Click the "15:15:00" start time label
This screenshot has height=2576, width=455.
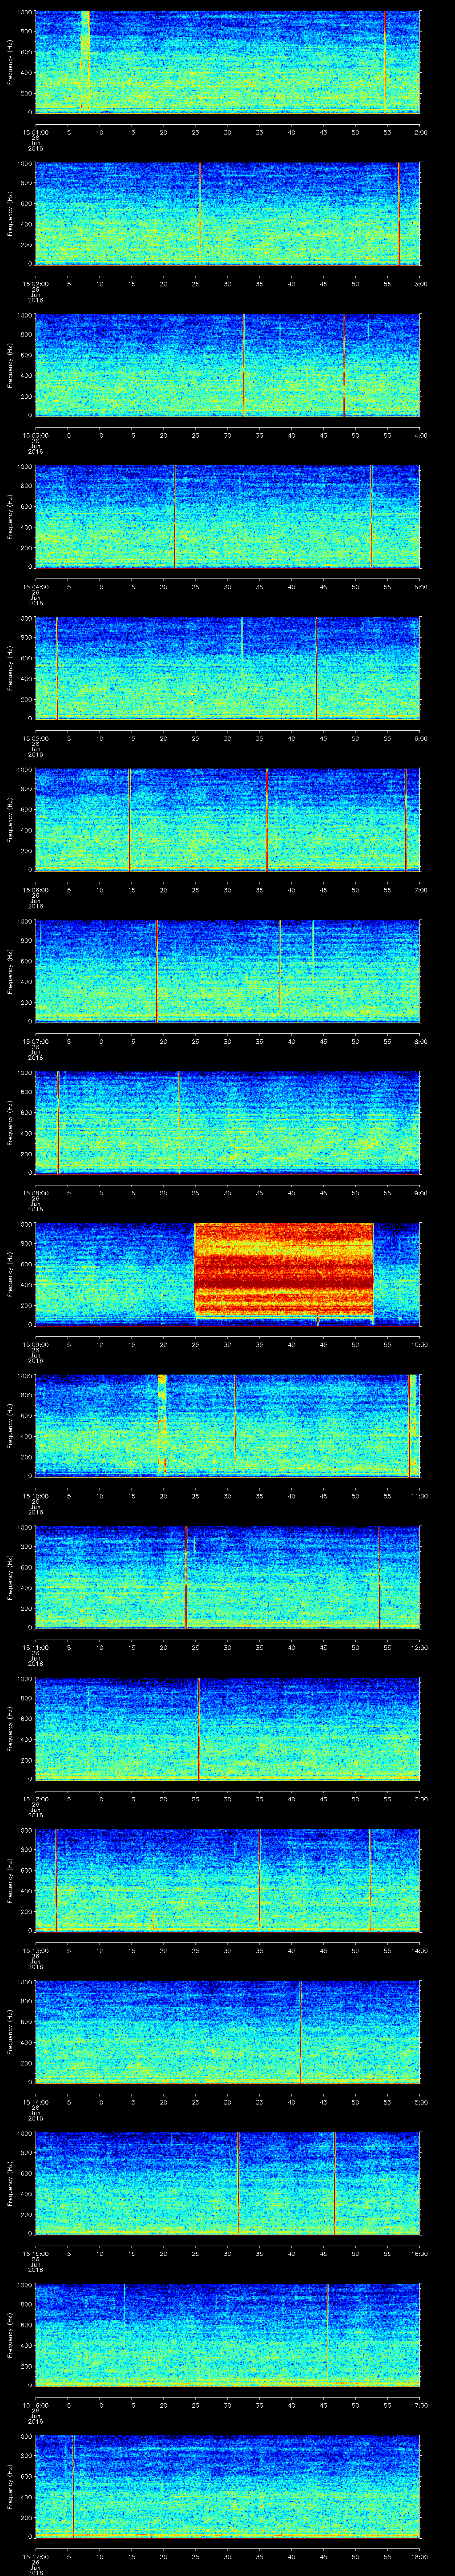[35, 2253]
